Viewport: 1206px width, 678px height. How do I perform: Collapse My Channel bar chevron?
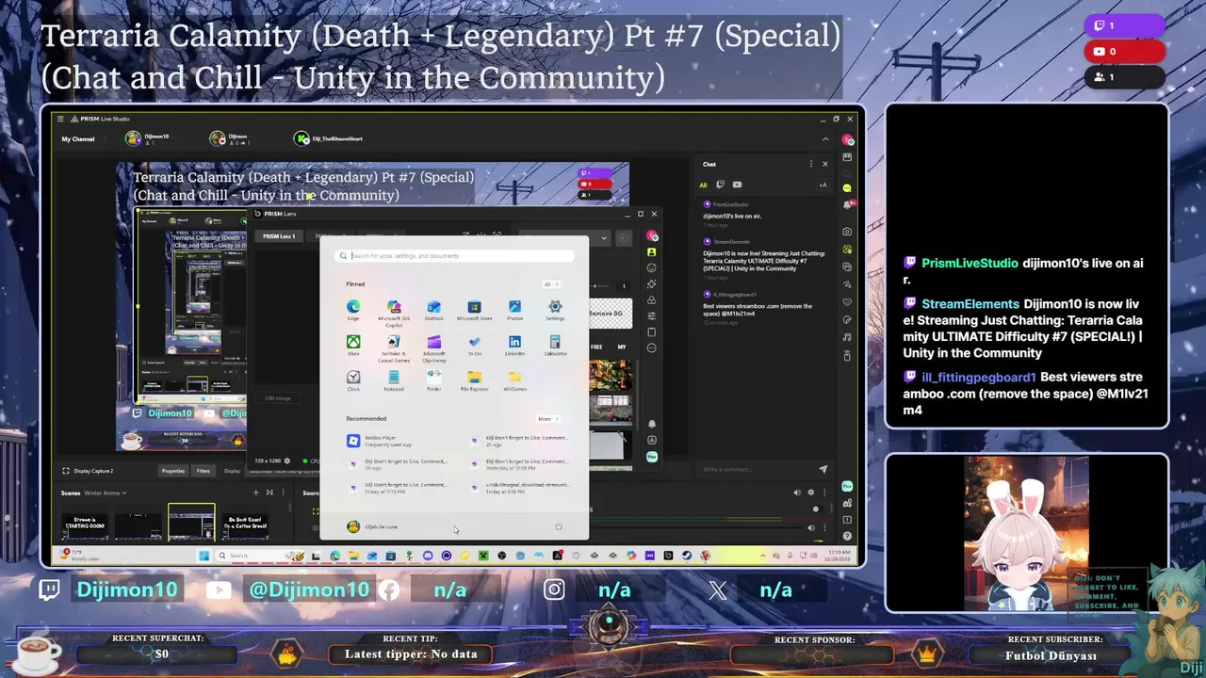point(825,138)
